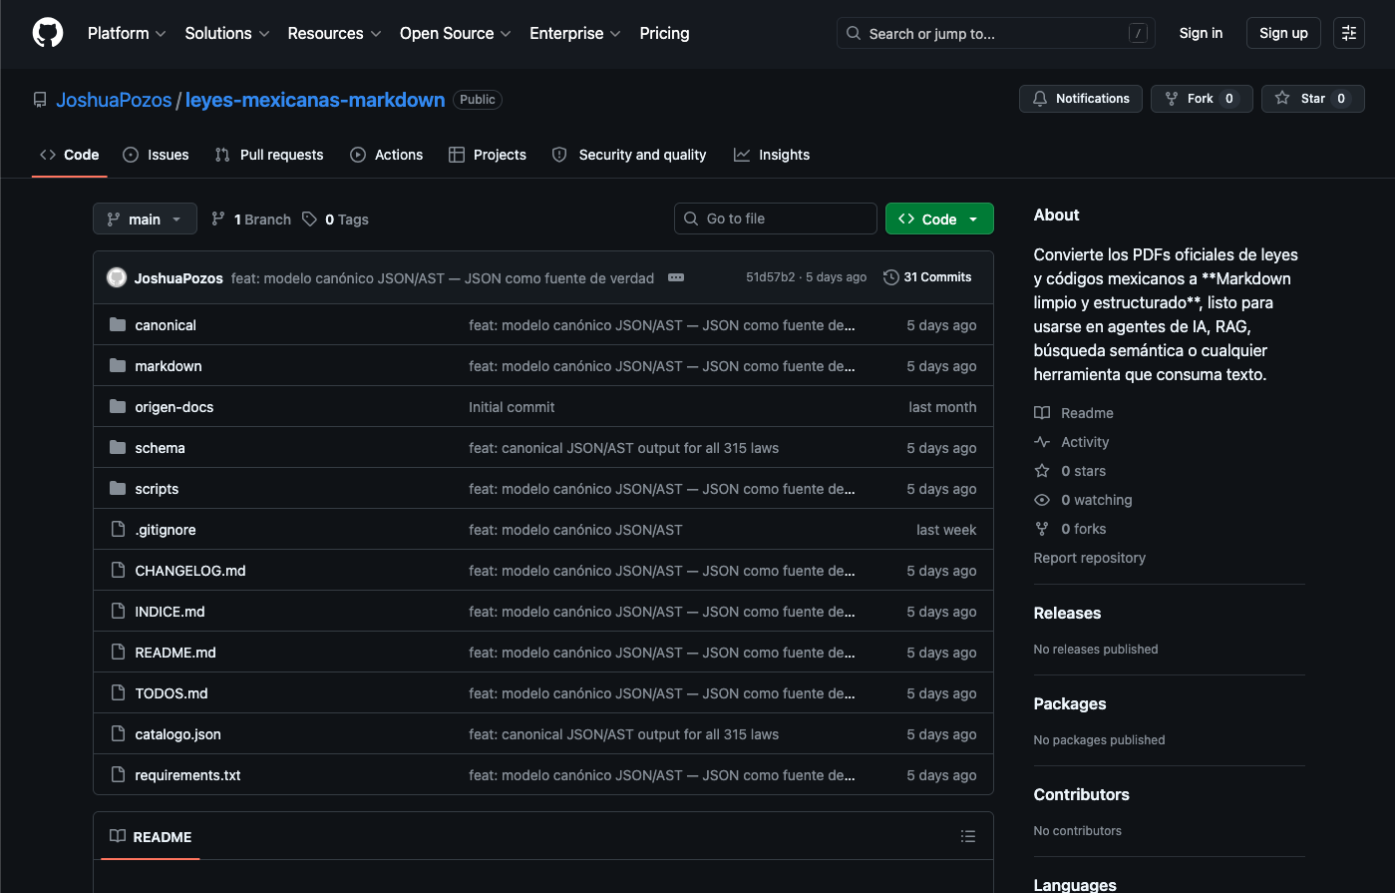Click the 1 Branch link
1395x893 pixels.
251,219
